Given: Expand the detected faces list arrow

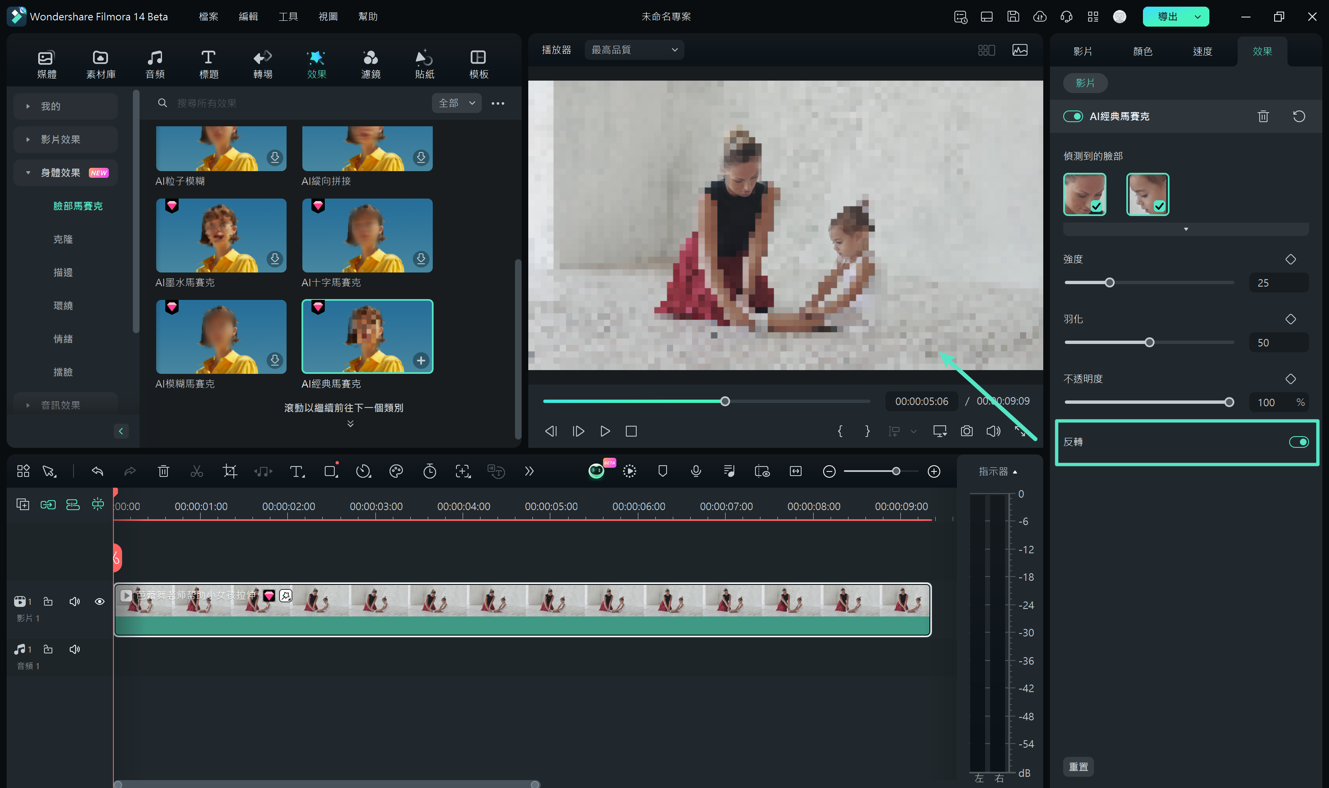Looking at the screenshot, I should pos(1186,229).
